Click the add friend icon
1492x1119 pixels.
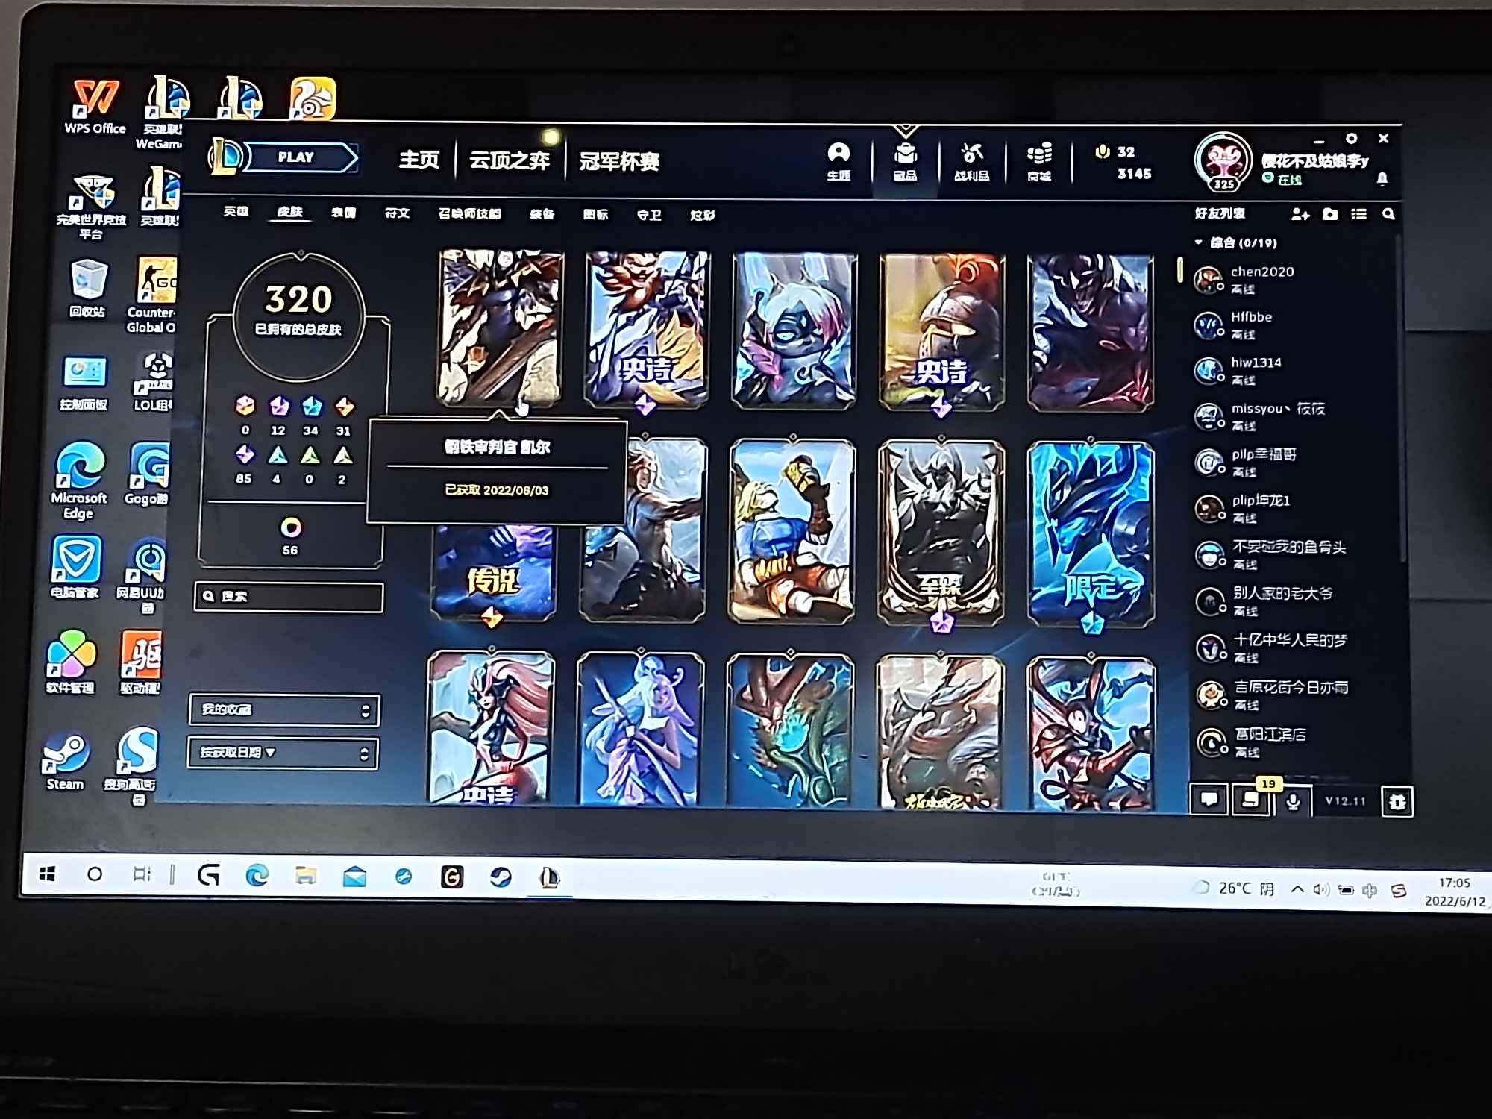click(x=1300, y=215)
